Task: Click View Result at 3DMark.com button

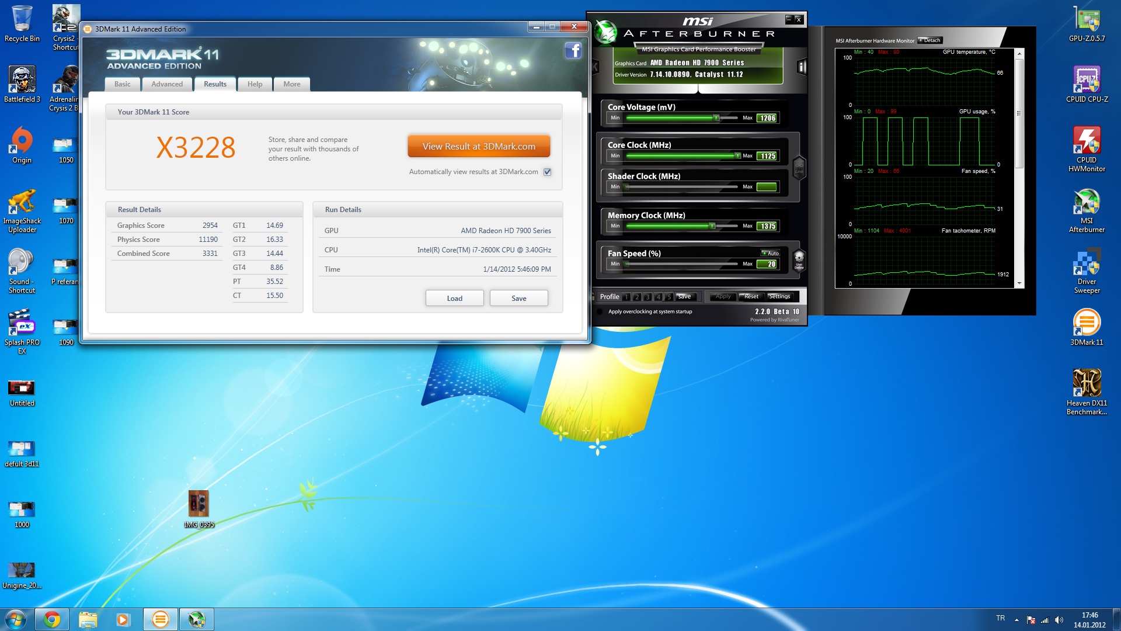Action: point(479,147)
